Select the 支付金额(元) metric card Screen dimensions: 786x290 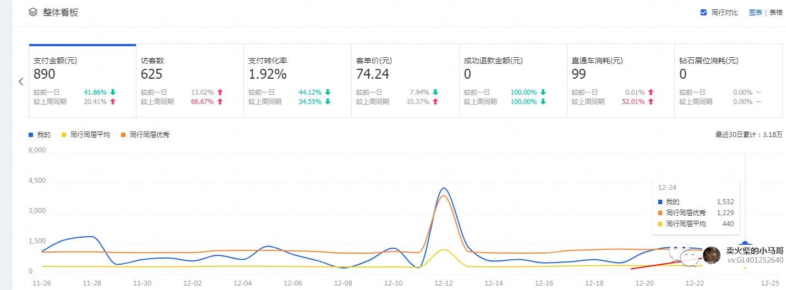[x=83, y=80]
